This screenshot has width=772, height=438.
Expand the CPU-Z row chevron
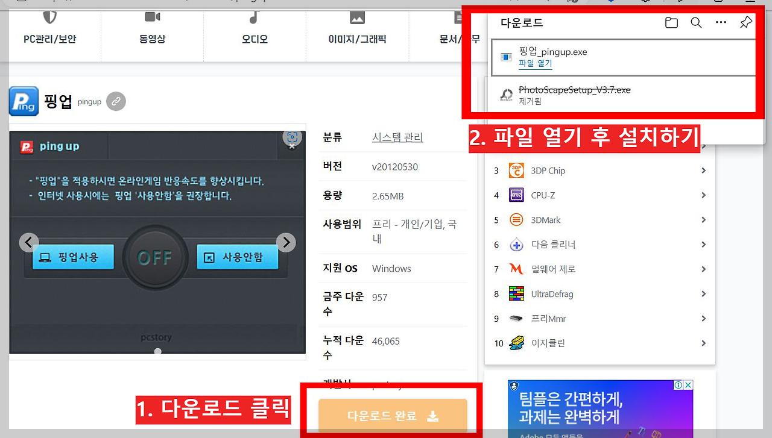pyautogui.click(x=703, y=195)
